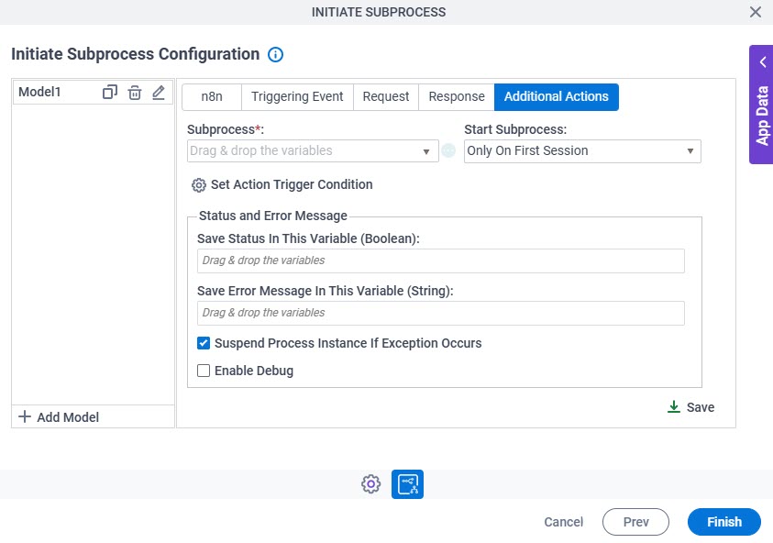
Task: Click the gear icon for action trigger condition
Action: pos(199,185)
